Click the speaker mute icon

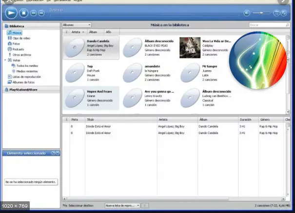247,13
